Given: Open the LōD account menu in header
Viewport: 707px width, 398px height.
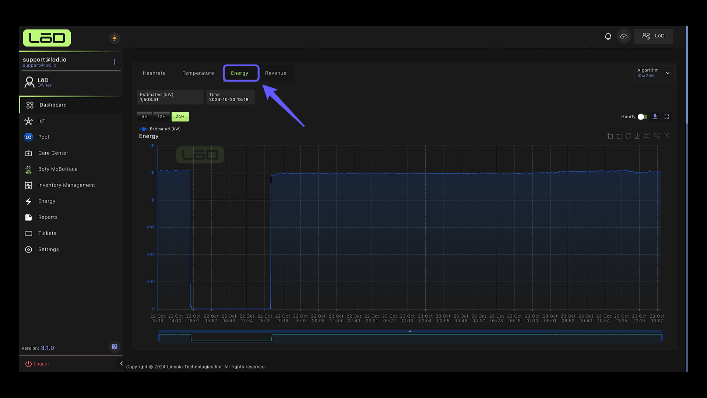Looking at the screenshot, I should click(x=654, y=36).
